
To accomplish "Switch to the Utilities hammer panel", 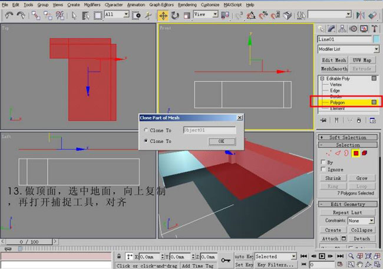I will coord(373,28).
